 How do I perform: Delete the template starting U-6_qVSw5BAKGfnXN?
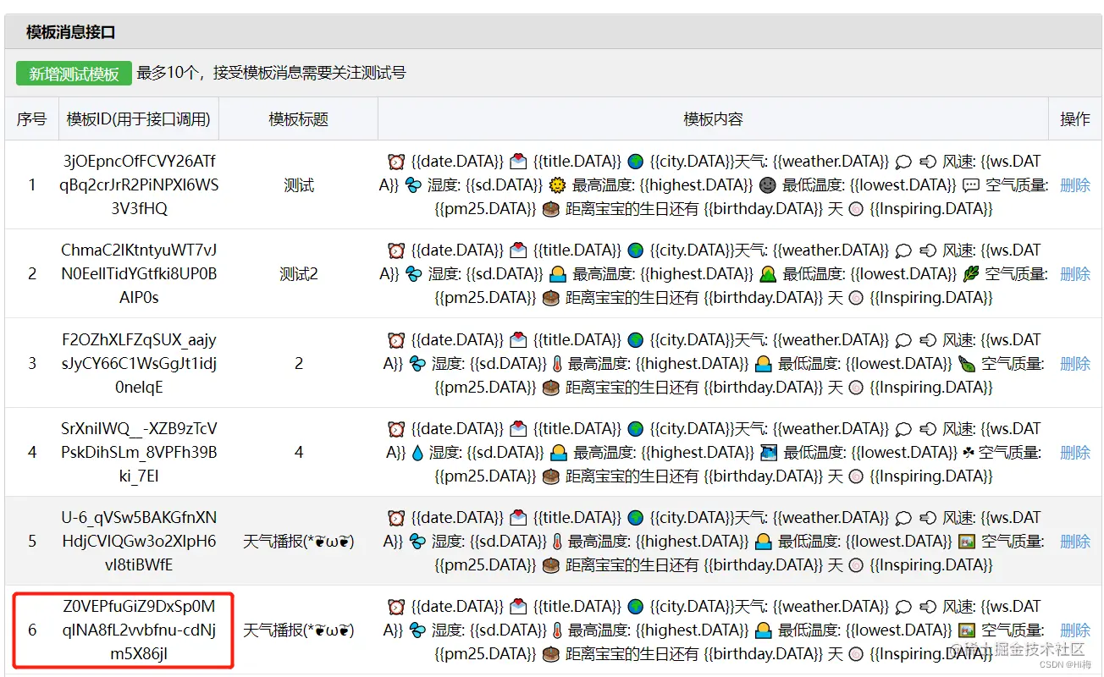point(1075,542)
